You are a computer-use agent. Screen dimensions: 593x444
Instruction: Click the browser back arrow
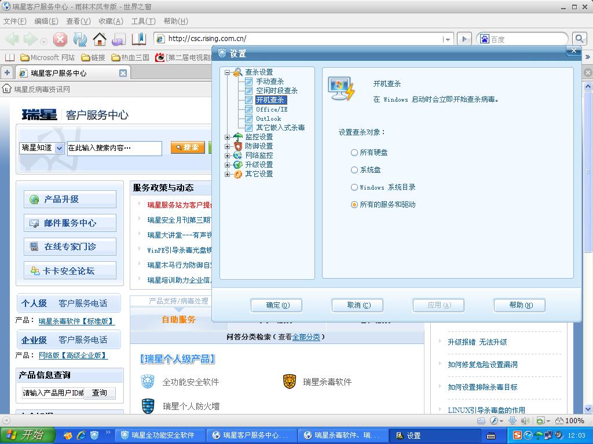point(12,39)
